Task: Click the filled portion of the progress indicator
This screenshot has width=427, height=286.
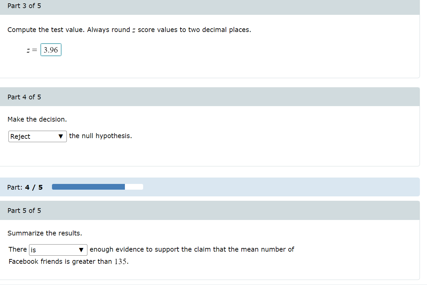Action: (x=88, y=187)
